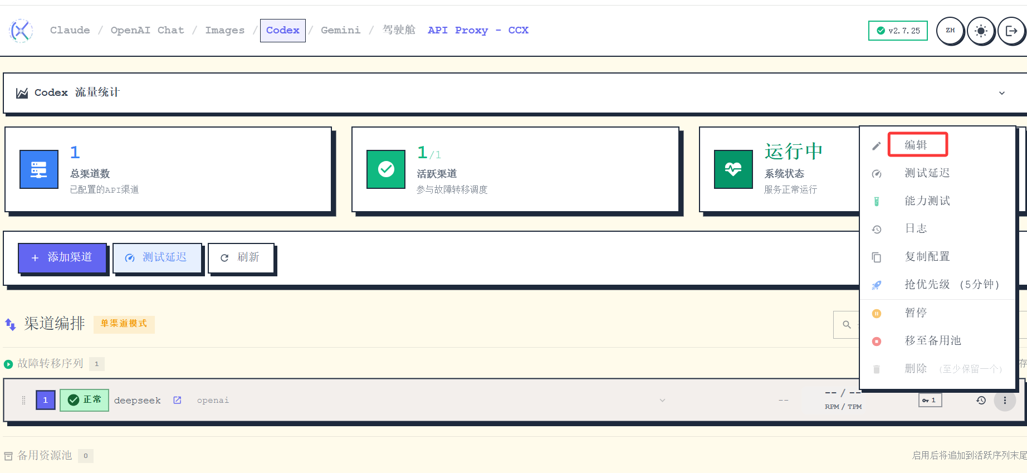Click the priority number 1 badge
1027x473 pixels.
click(46, 400)
